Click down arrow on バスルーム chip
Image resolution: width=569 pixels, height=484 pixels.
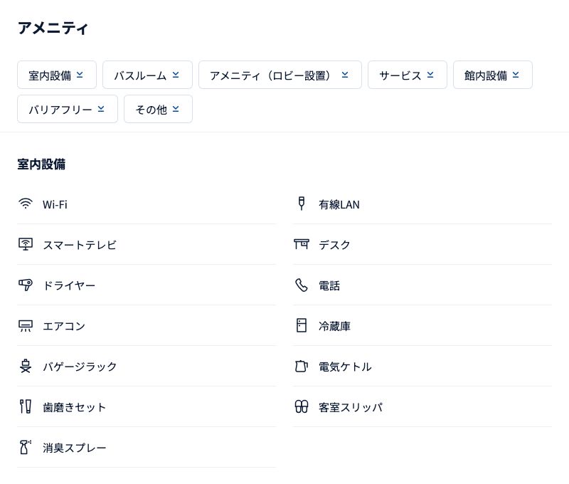176,75
